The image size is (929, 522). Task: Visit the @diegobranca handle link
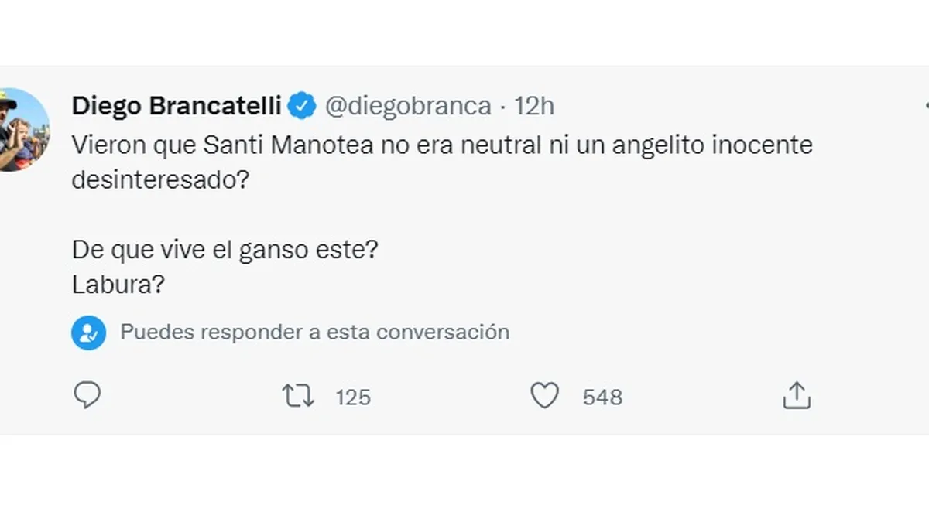408,105
